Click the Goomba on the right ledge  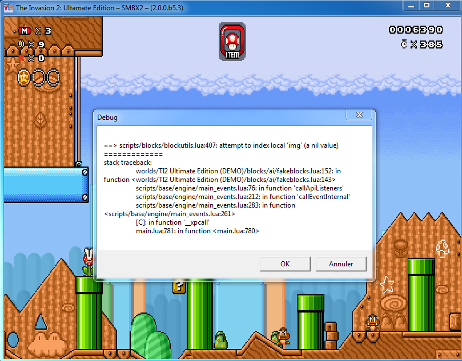point(372,322)
